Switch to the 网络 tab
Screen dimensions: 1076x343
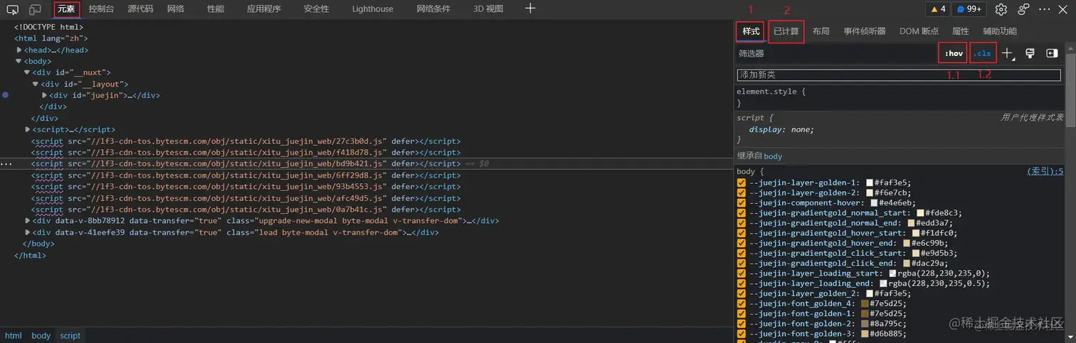tap(176, 9)
